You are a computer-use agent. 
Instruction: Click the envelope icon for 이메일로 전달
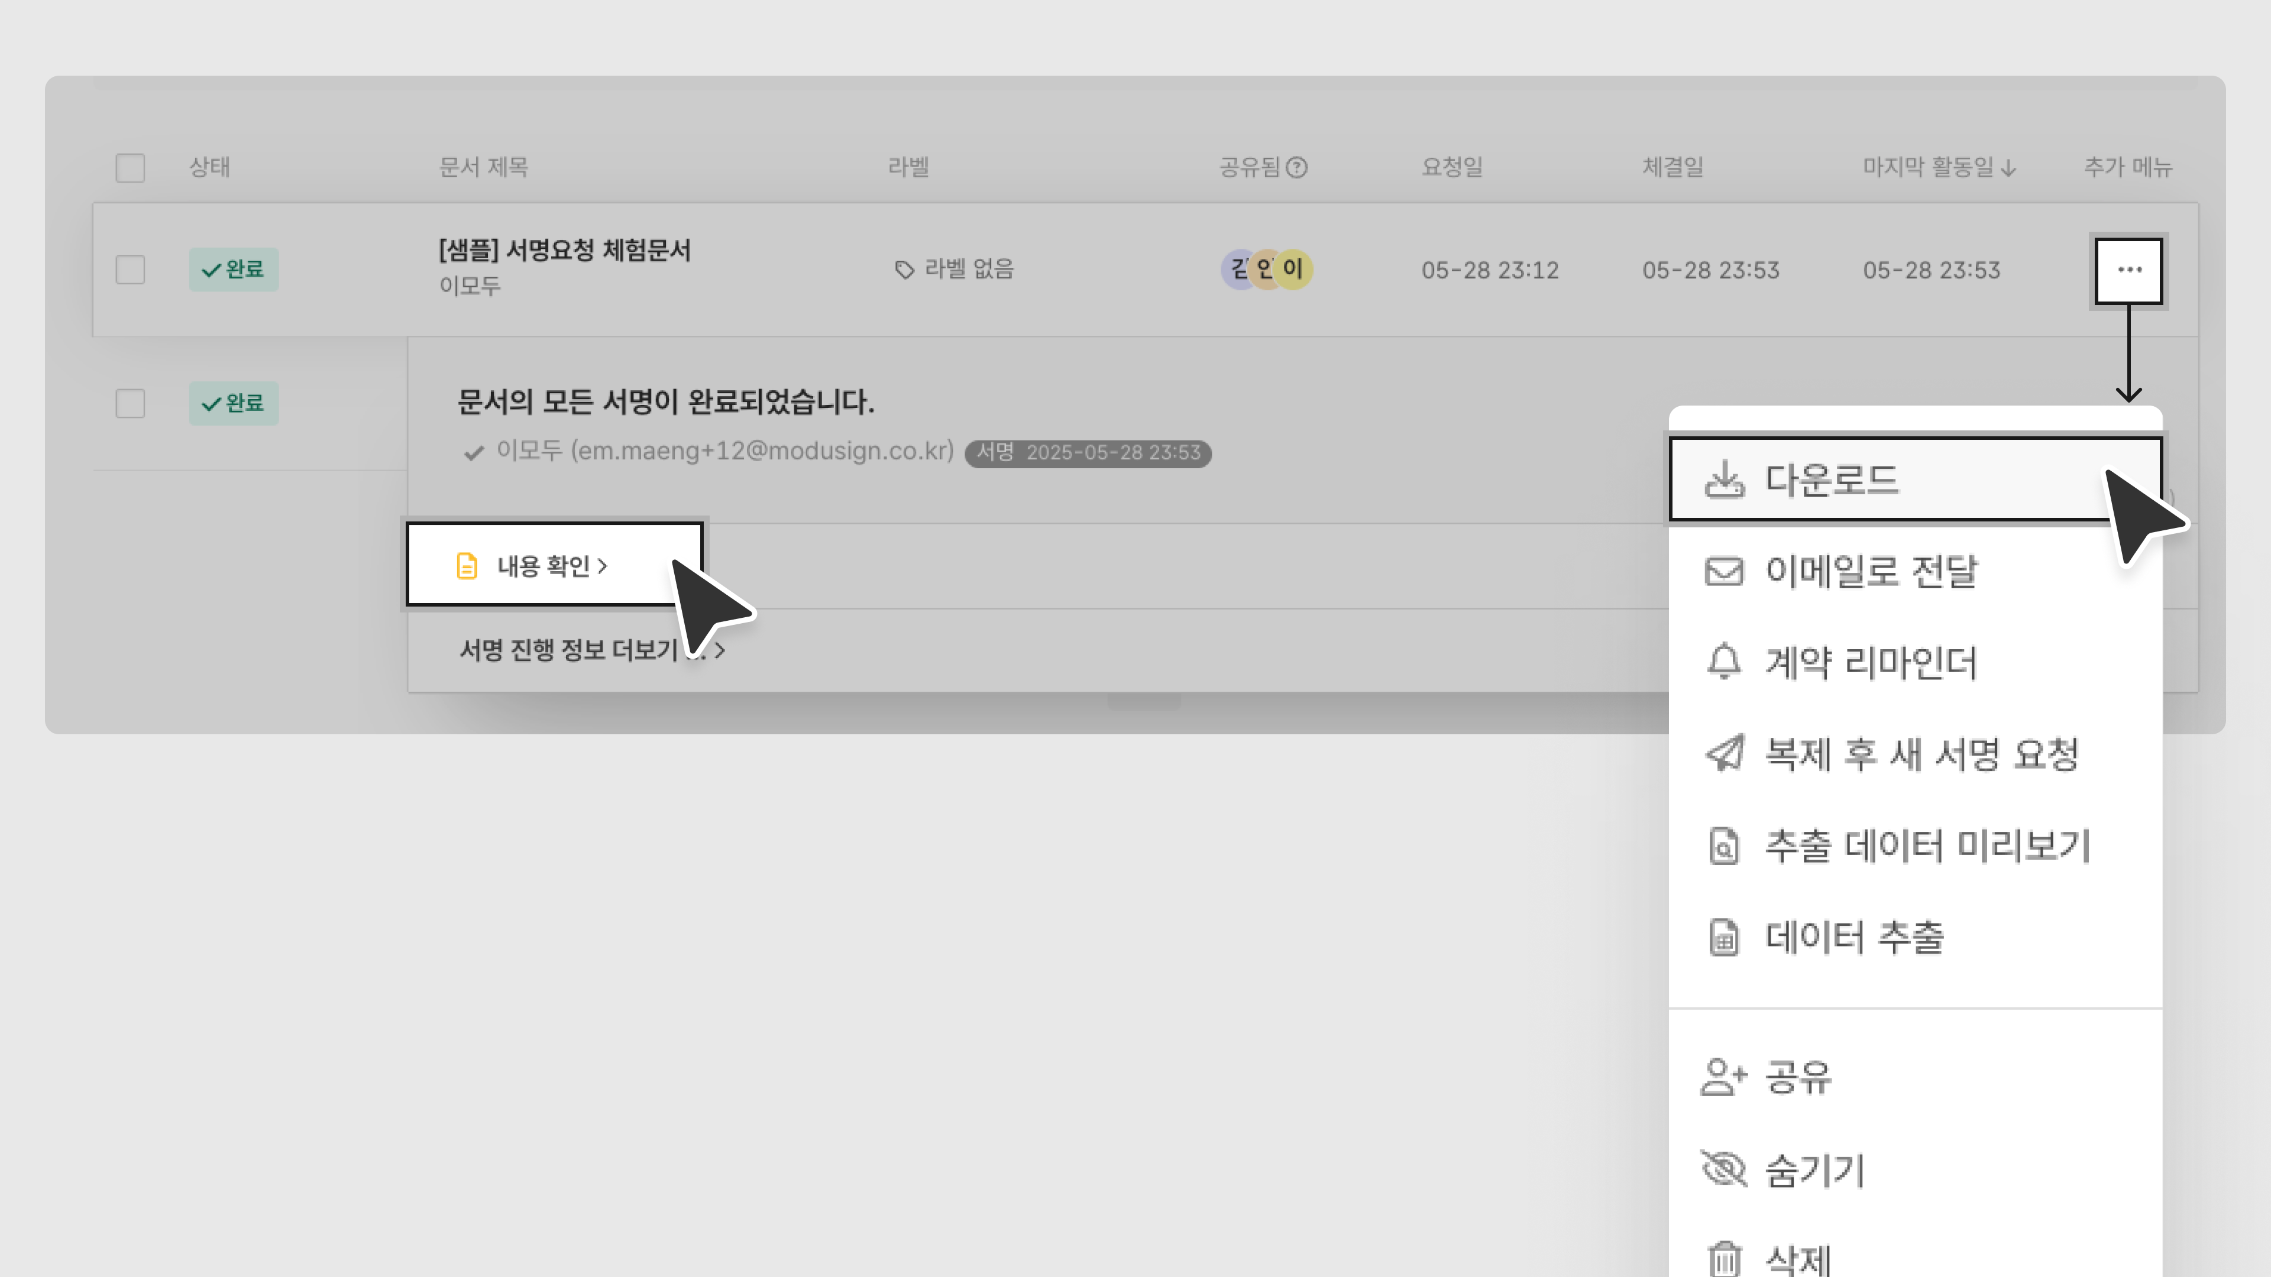pos(1723,572)
